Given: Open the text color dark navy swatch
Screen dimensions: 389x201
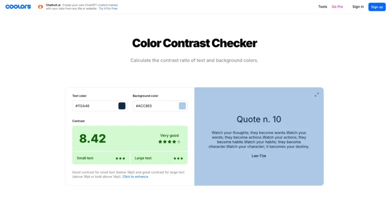Looking at the screenshot, I should (122, 106).
